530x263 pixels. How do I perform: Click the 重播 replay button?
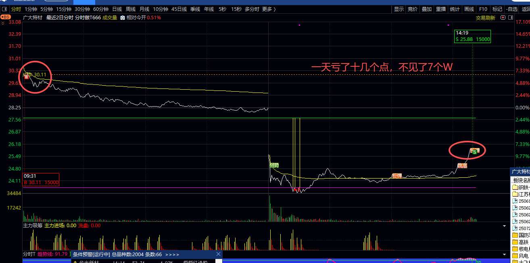[441, 9]
